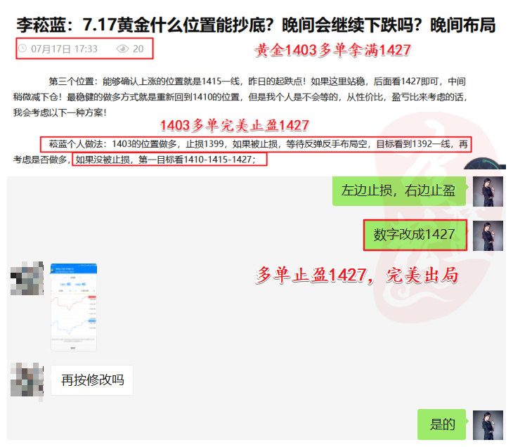Click sender avatar beside "数字改成1427" message
The image size is (513, 447).
pos(488,235)
